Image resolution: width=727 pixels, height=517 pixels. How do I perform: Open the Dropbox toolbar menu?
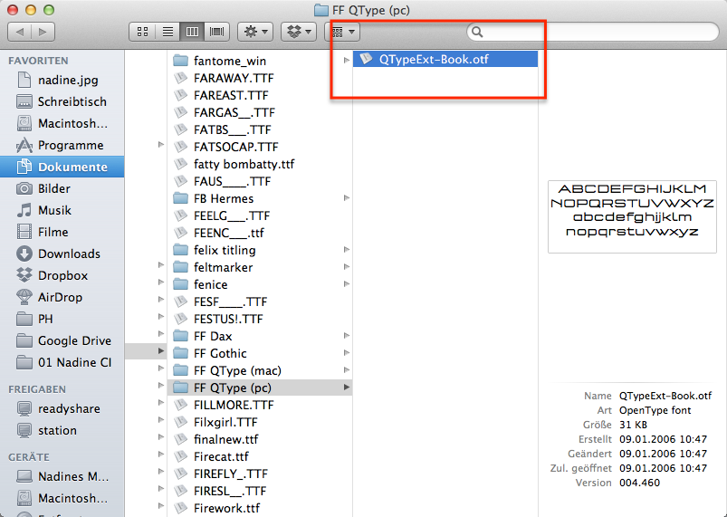(x=298, y=32)
